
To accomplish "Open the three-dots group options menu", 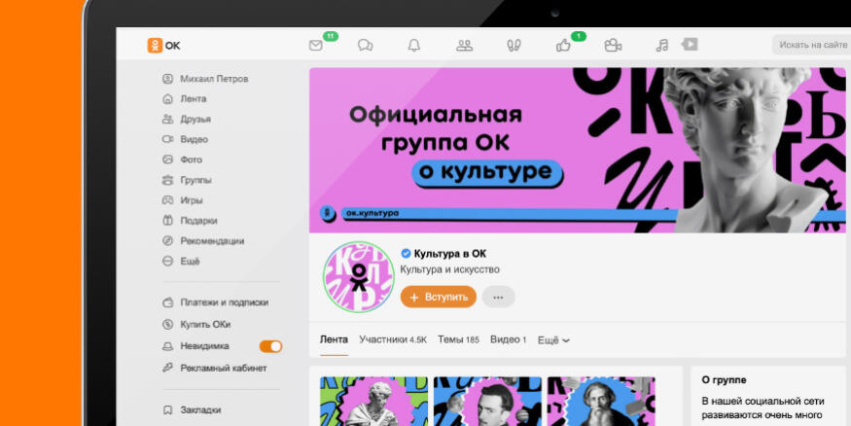I will 498,297.
